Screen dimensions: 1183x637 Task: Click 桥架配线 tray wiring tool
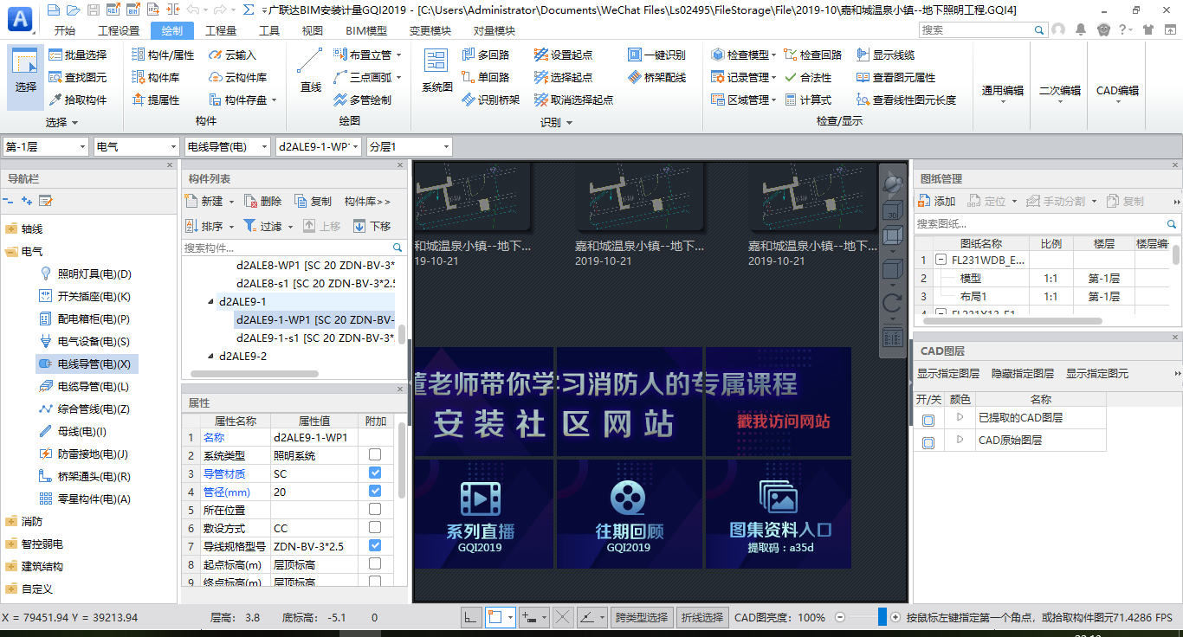(656, 77)
